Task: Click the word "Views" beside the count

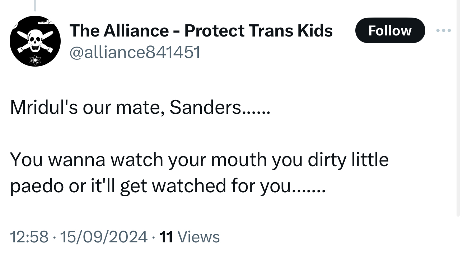Action: tap(198, 237)
